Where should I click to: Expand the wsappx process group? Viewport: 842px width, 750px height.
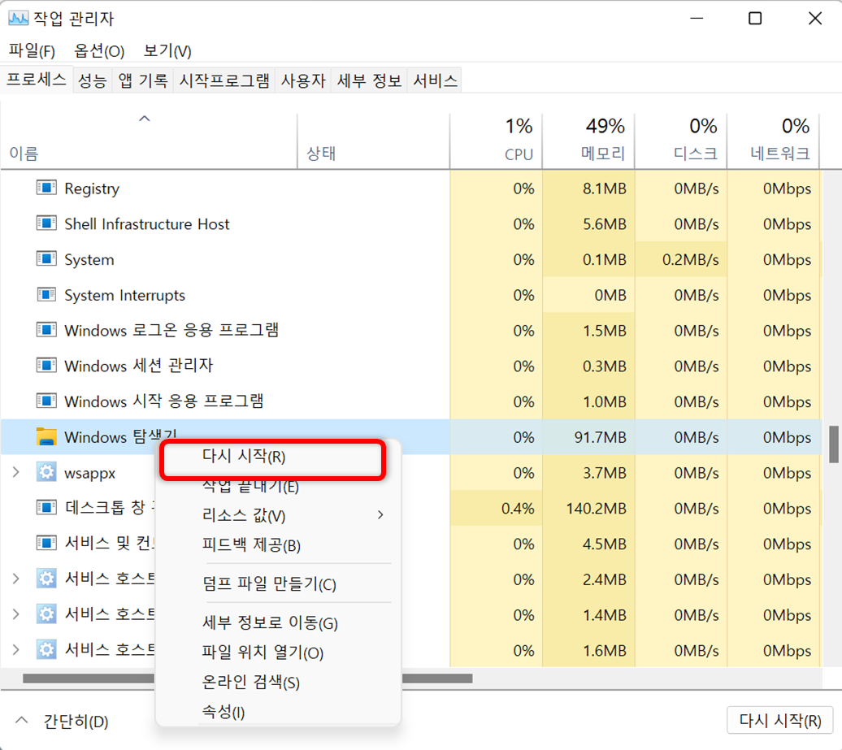(x=16, y=472)
